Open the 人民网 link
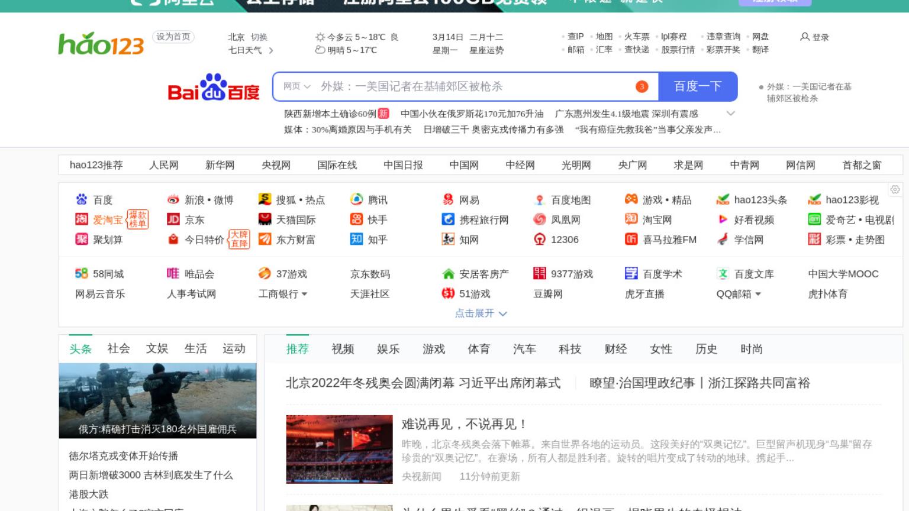 click(x=164, y=165)
